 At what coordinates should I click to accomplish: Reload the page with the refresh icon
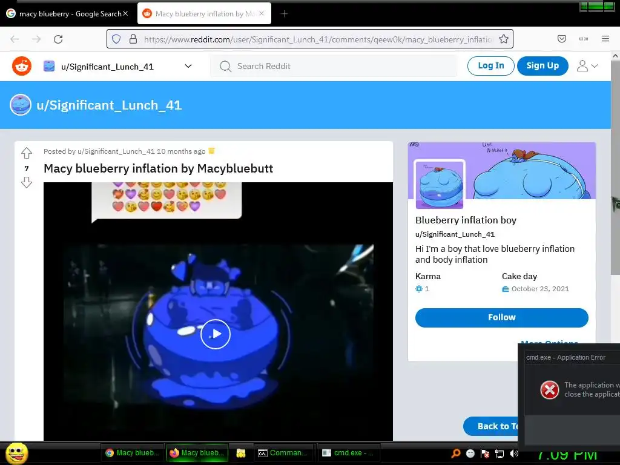pyautogui.click(x=58, y=39)
